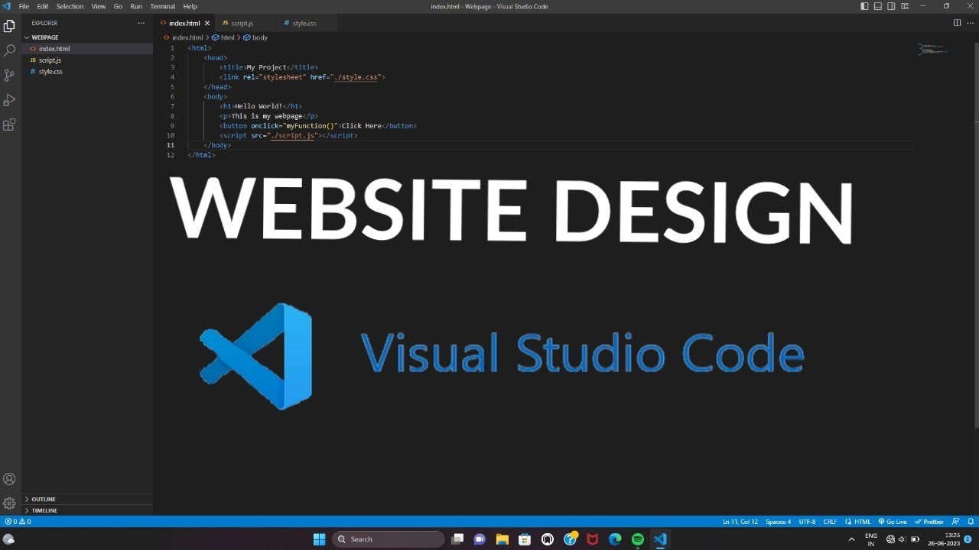Screen dimensions: 979x550
Task: Open Spotify from the taskbar
Action: (x=638, y=539)
